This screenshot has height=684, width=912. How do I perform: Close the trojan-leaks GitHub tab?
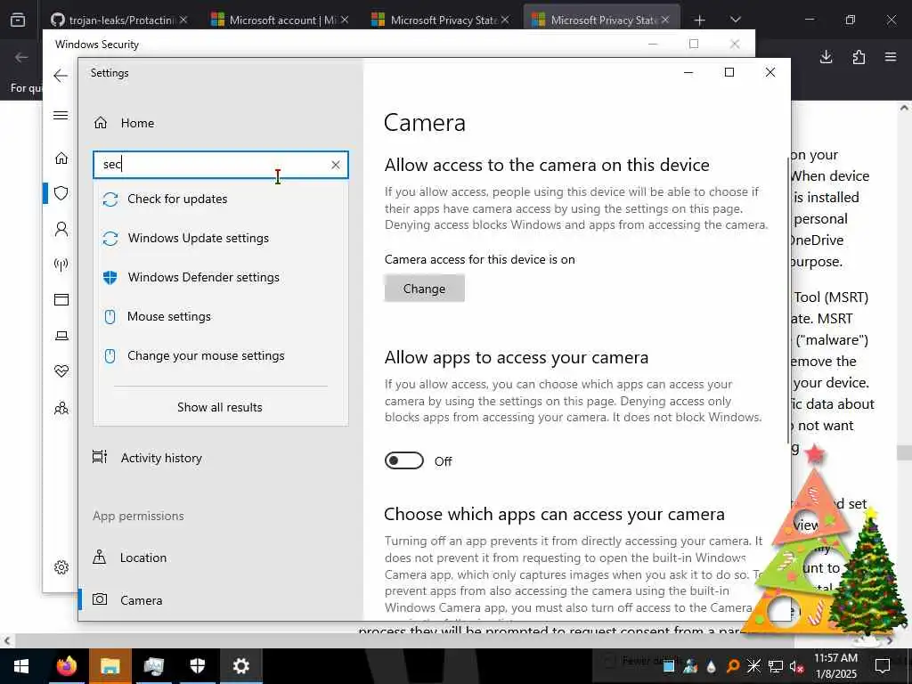[183, 20]
